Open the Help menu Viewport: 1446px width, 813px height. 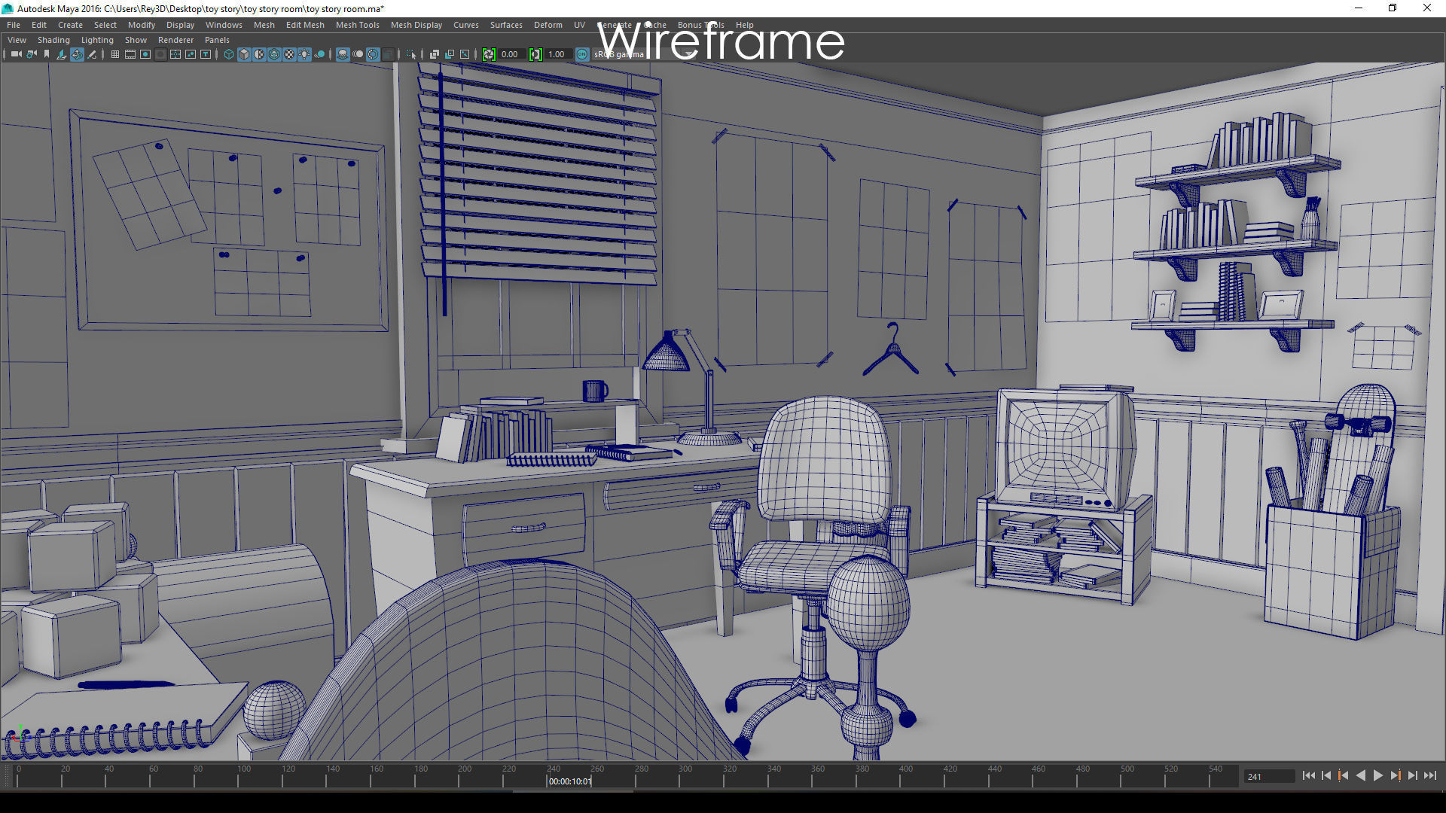pyautogui.click(x=744, y=25)
